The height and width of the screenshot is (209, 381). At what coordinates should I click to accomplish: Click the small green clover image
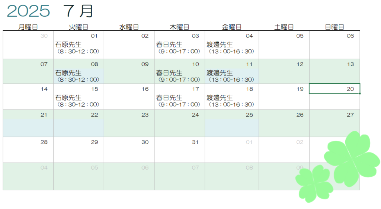point(314,183)
